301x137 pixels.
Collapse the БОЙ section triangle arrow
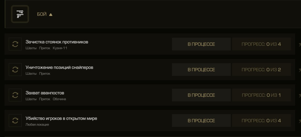pyautogui.click(x=51, y=15)
